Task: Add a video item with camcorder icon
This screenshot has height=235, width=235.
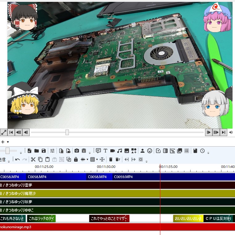Action: [x=112, y=151]
